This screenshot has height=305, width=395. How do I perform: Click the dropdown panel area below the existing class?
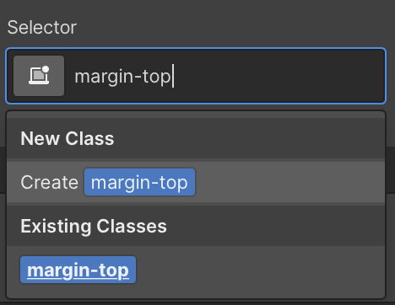click(x=196, y=291)
